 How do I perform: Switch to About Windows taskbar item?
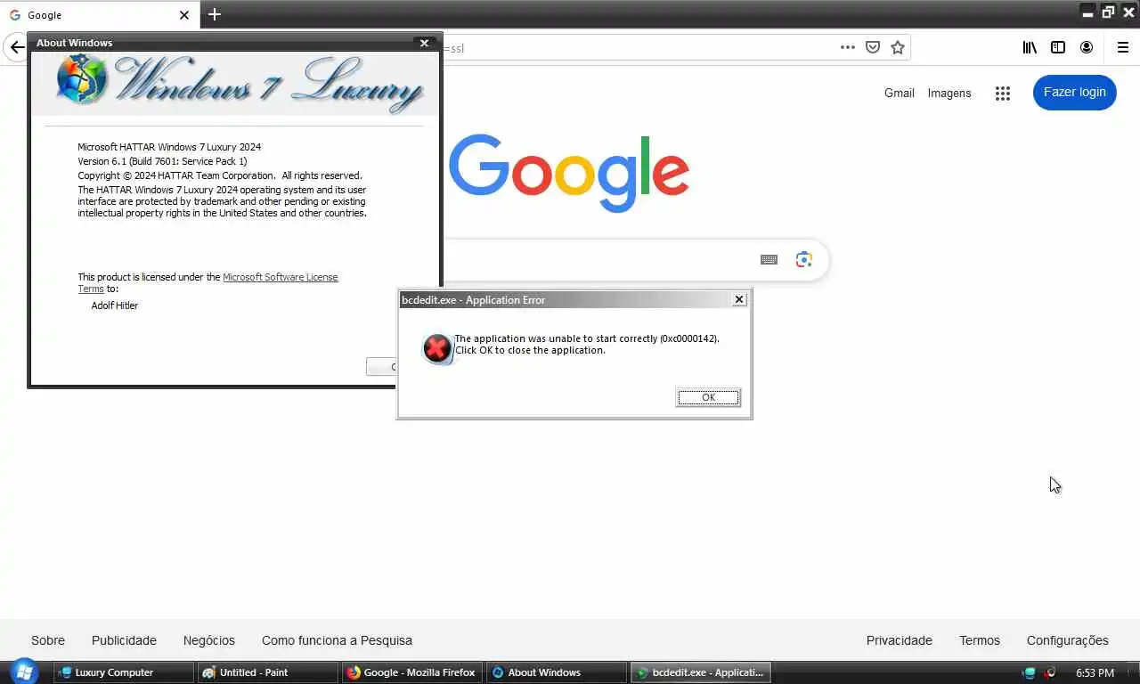[557, 672]
